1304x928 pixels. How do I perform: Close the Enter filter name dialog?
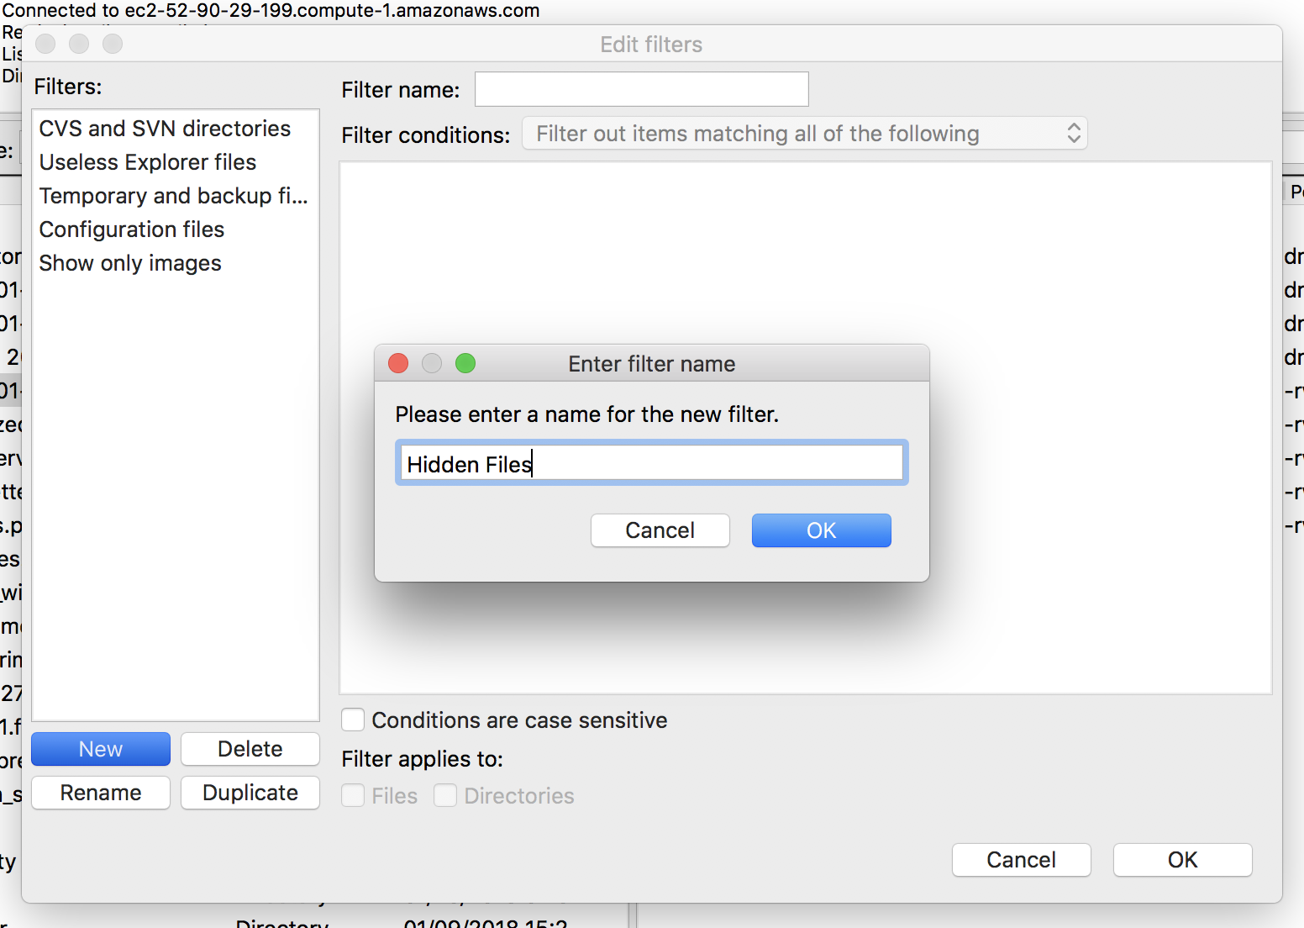(x=398, y=363)
